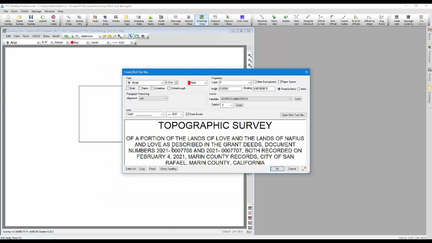Image resolution: width=432 pixels, height=243 pixels.
Task: Open the Manage menu
Action: point(36,11)
